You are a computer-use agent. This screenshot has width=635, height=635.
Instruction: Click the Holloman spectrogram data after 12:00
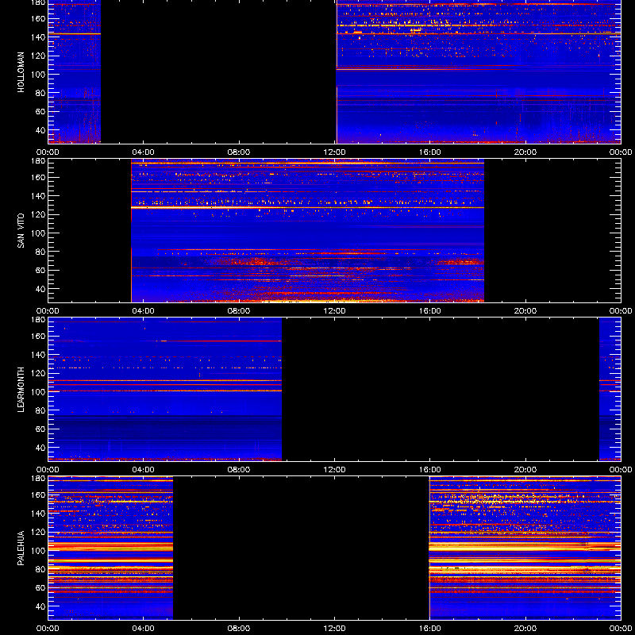pyautogui.click(x=479, y=71)
